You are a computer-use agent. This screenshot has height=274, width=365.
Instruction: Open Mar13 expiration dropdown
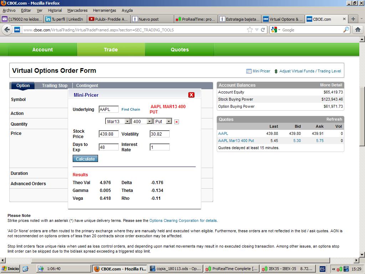click(118, 121)
